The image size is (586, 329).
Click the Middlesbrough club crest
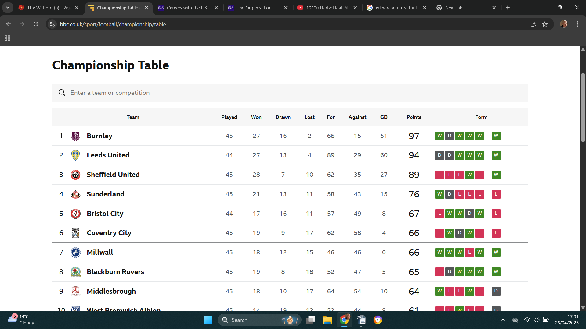[75, 291]
